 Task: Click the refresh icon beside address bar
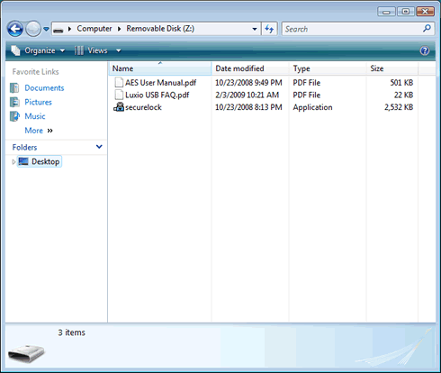coord(269,29)
